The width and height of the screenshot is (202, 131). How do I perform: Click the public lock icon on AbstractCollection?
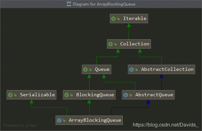tap(137, 70)
